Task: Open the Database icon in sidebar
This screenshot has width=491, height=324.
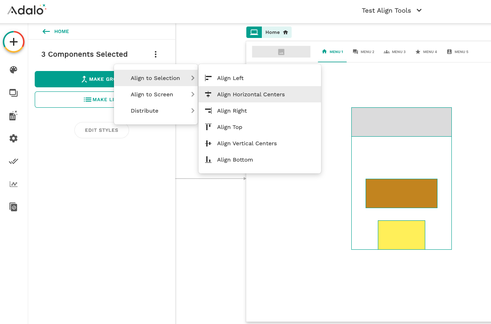Action: pos(13,116)
